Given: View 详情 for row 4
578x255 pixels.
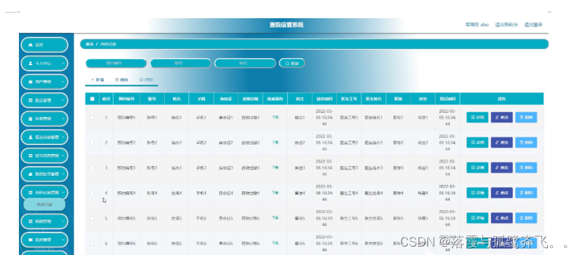Looking at the screenshot, I should pos(477,193).
